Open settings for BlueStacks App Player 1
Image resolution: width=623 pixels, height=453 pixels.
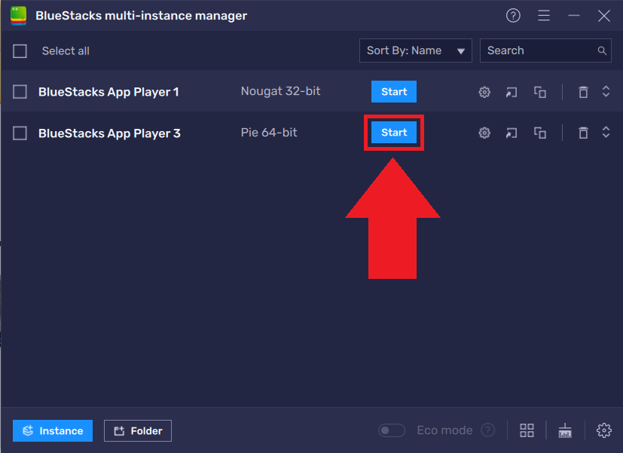point(484,91)
